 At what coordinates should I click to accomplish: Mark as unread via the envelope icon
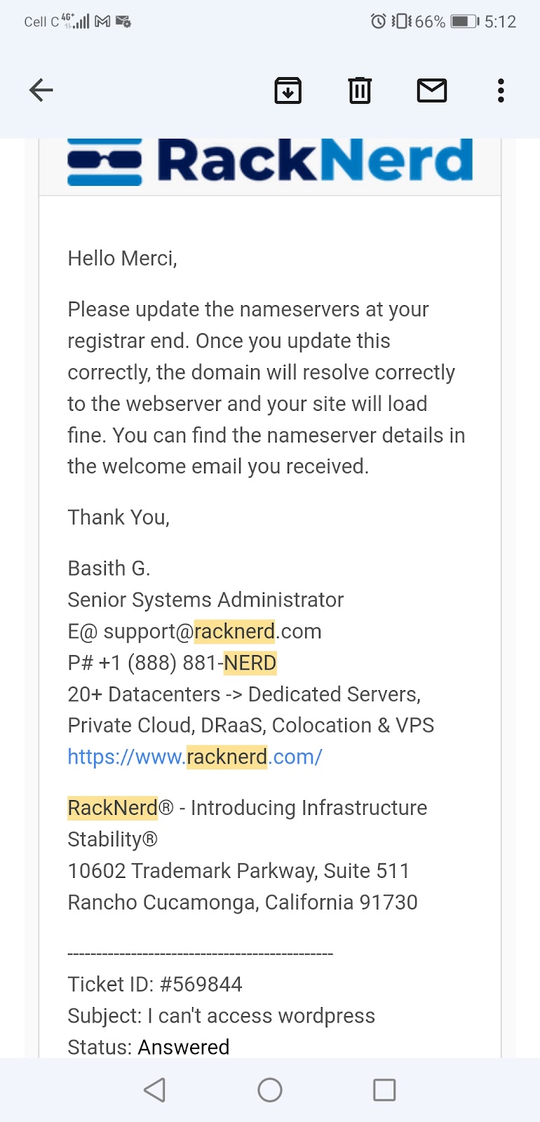point(431,90)
